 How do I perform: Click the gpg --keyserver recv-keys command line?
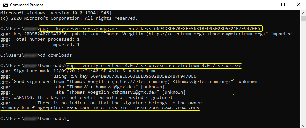[150, 29]
